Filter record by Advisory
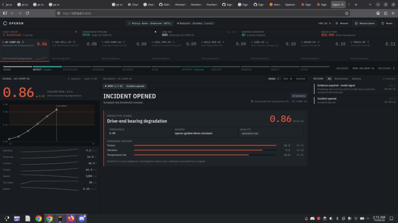Image resolution: width=398 pixels, height=223 pixels. (357, 79)
